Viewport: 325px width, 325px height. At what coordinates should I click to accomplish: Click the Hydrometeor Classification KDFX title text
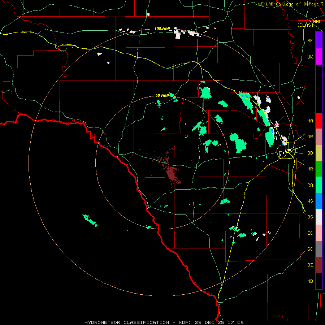[164, 322]
